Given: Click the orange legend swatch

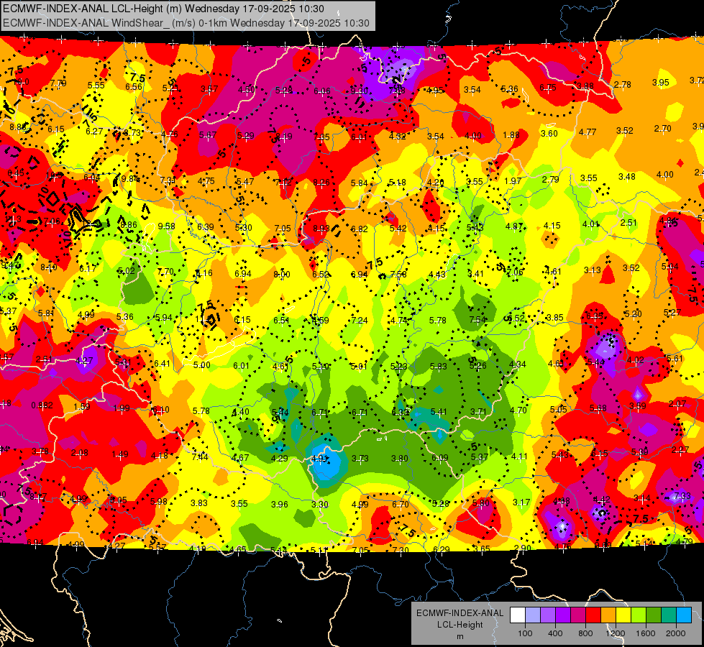Looking at the screenshot, I should (x=608, y=615).
